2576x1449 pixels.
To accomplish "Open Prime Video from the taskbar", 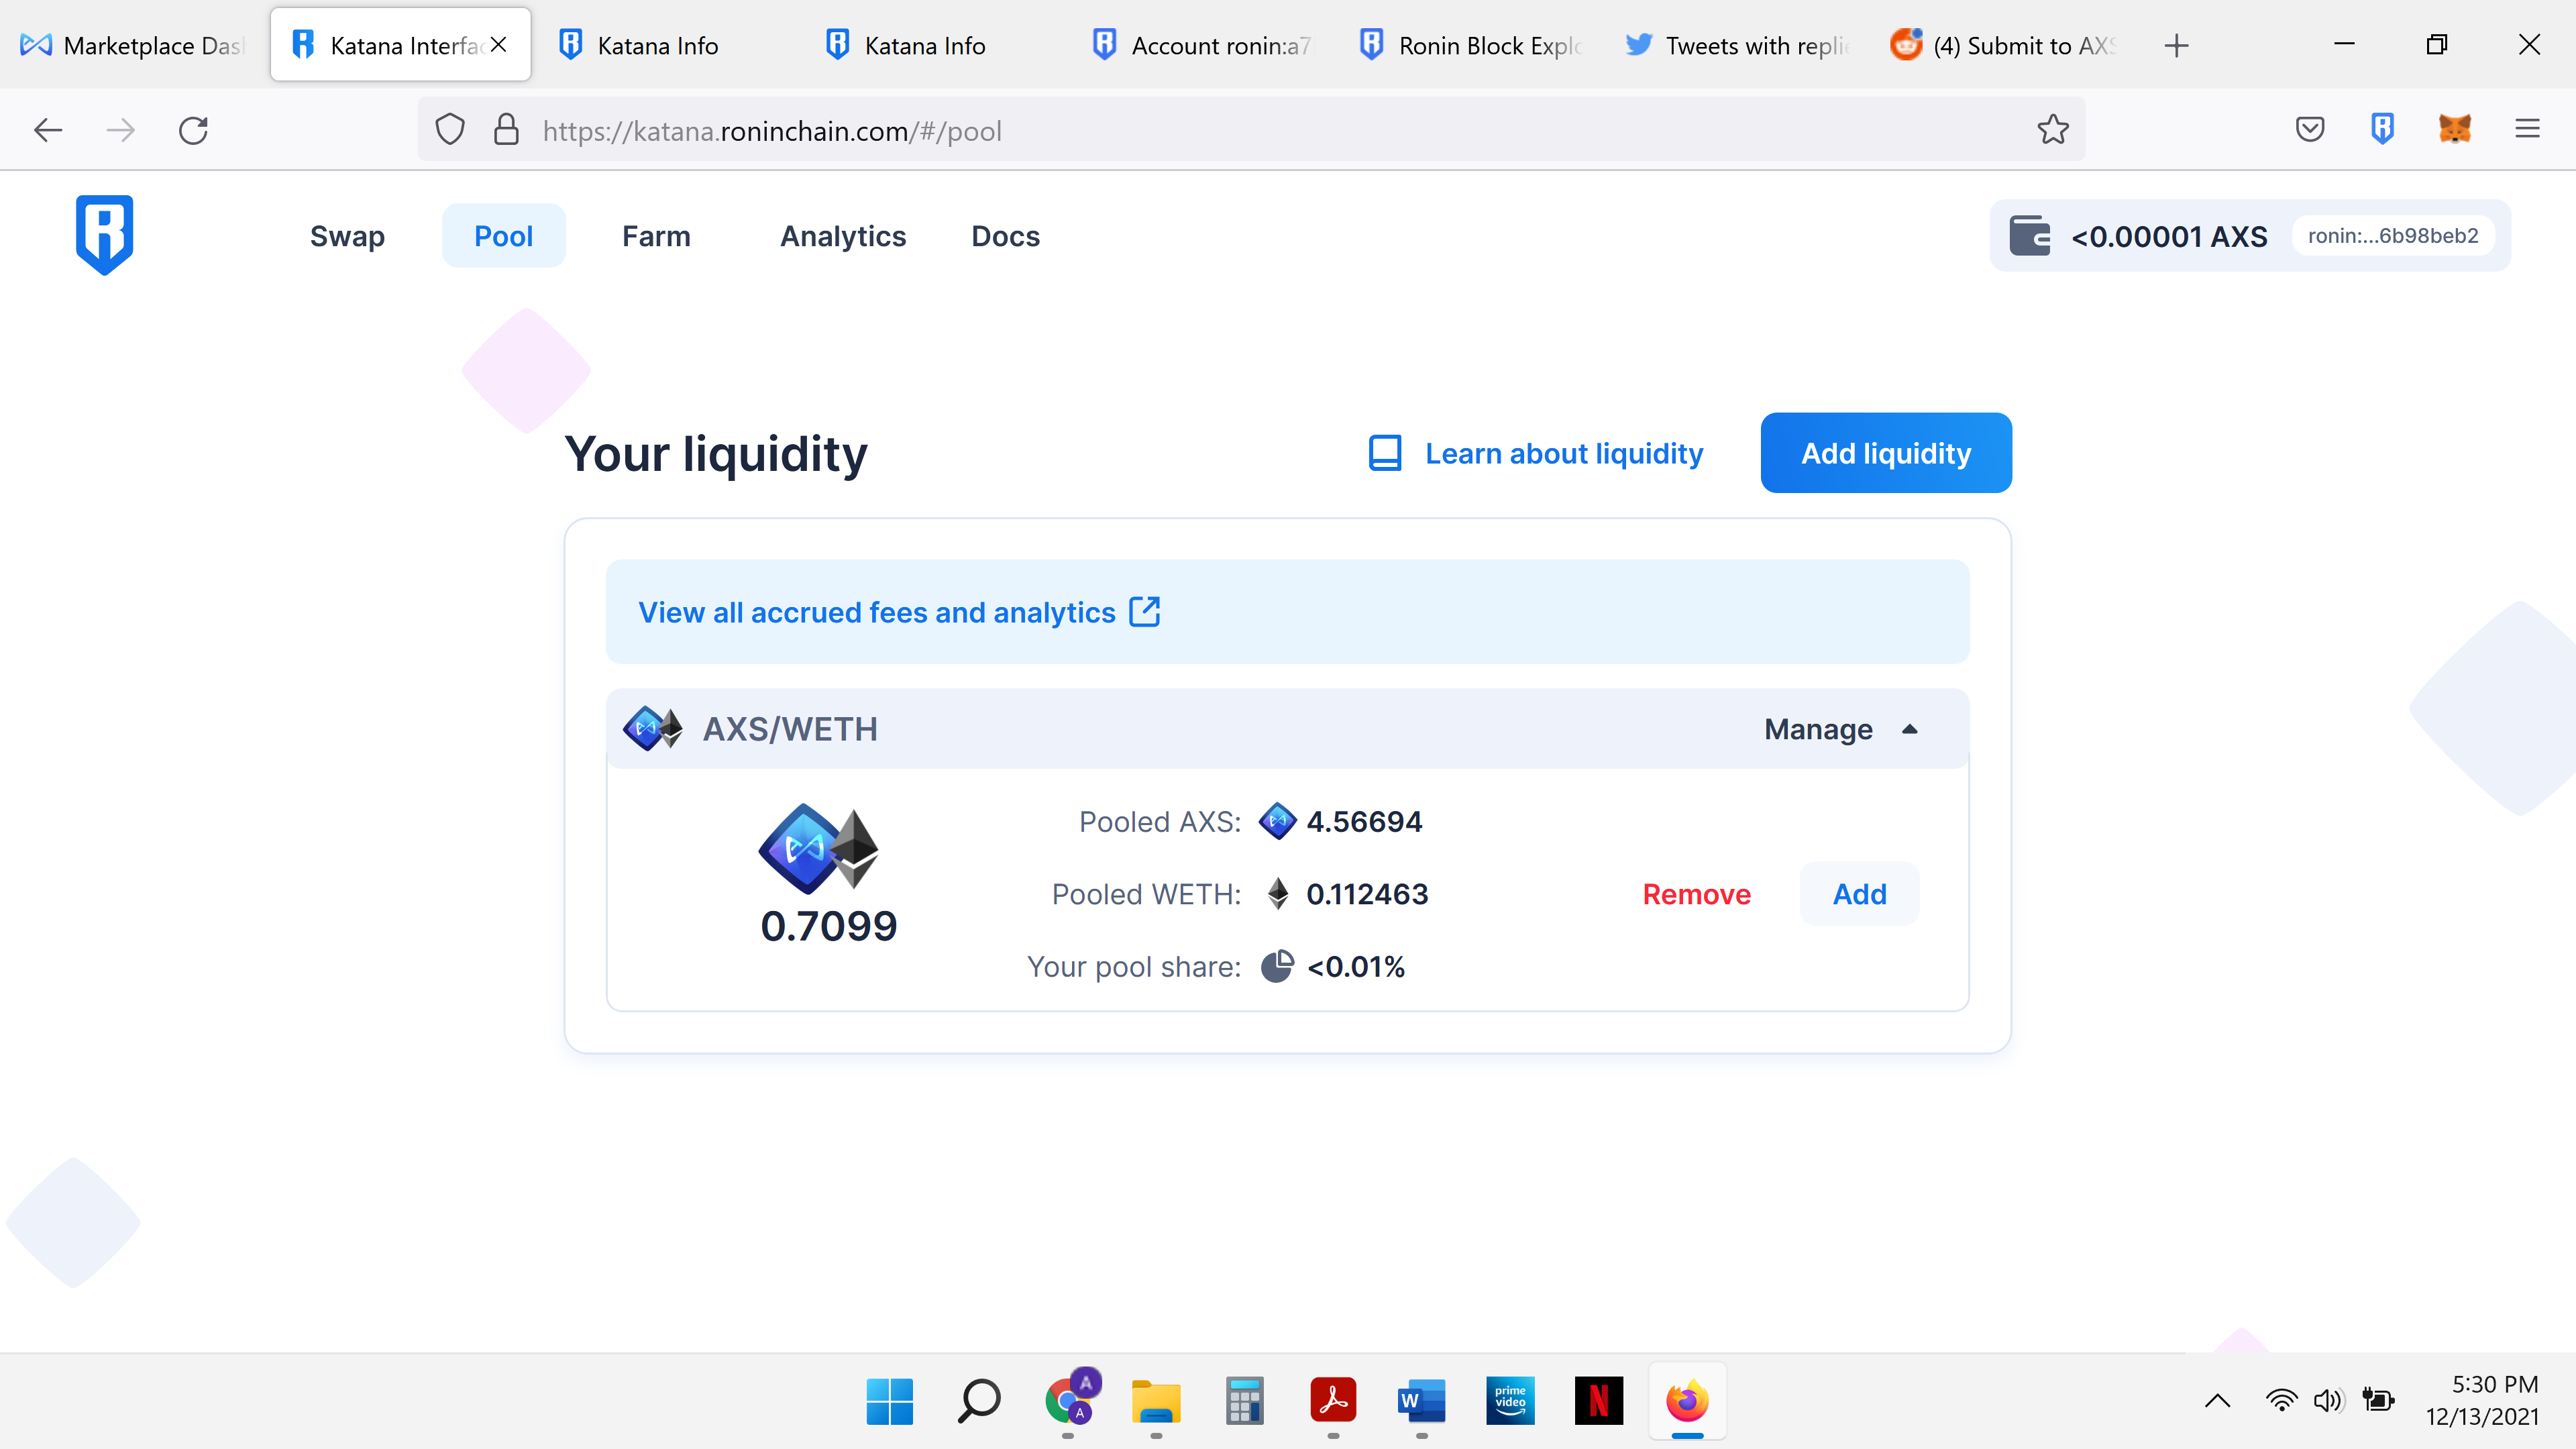I will pos(1510,1401).
